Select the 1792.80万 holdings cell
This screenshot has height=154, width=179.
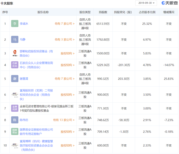click(x=103, y=40)
